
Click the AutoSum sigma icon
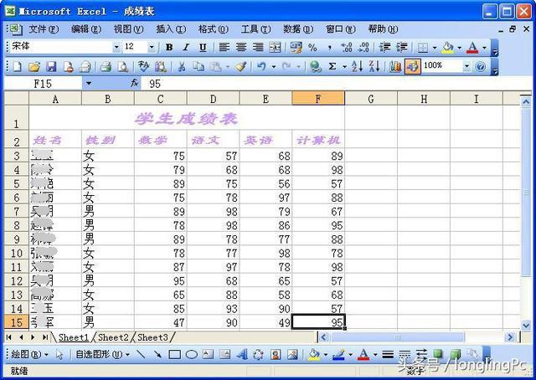coord(332,66)
